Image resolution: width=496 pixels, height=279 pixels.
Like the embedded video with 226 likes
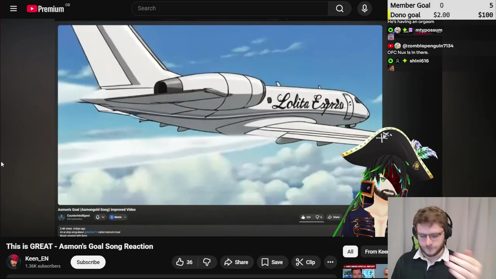[x=306, y=217]
